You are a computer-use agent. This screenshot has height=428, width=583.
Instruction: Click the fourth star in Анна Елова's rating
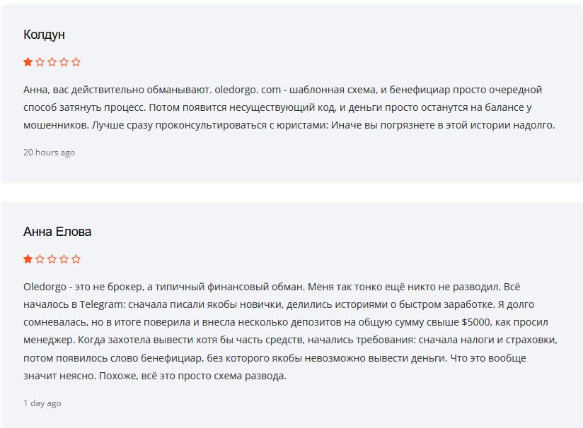[x=64, y=258]
